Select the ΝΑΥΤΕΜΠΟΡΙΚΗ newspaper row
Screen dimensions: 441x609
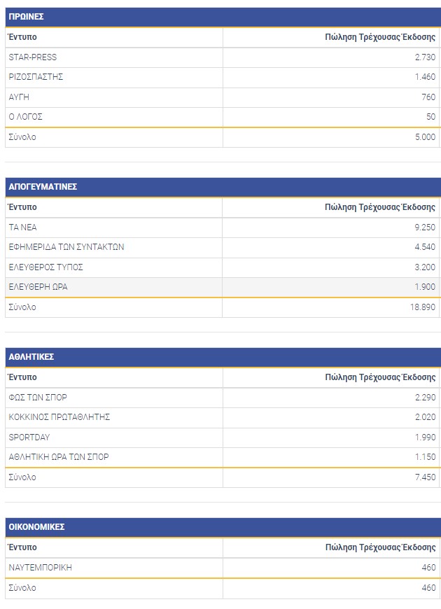[x=41, y=568]
